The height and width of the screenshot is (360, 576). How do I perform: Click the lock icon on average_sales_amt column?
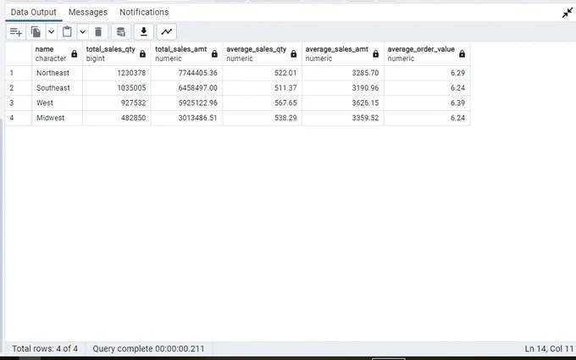pyautogui.click(x=376, y=54)
